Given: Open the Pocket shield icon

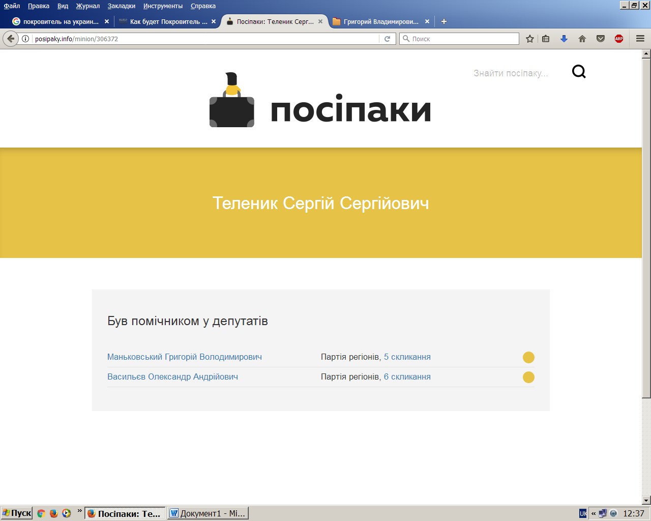Looking at the screenshot, I should click(601, 39).
